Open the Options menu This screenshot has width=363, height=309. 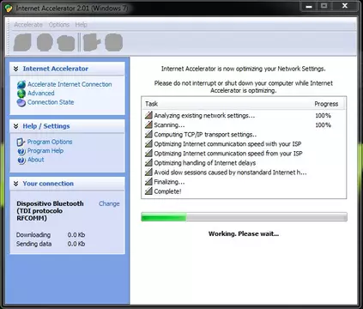point(59,25)
